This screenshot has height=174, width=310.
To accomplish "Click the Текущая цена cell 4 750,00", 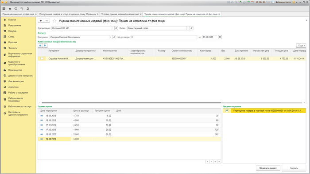I will (x=281, y=59).
